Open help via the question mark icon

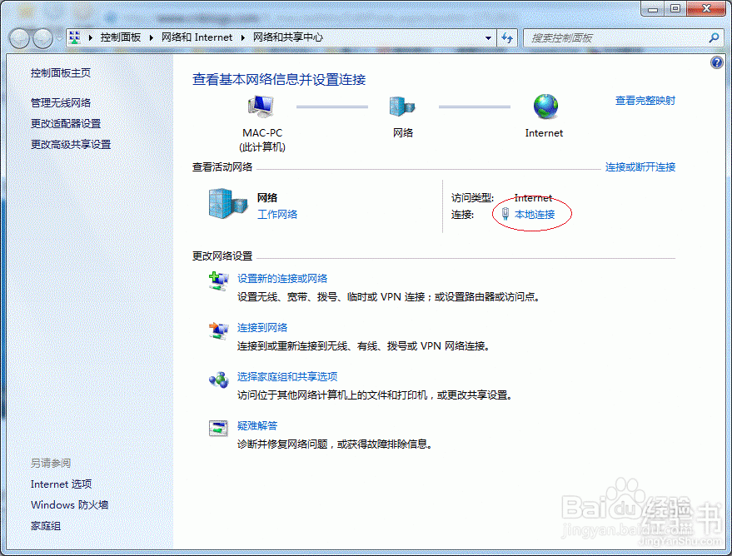click(716, 62)
